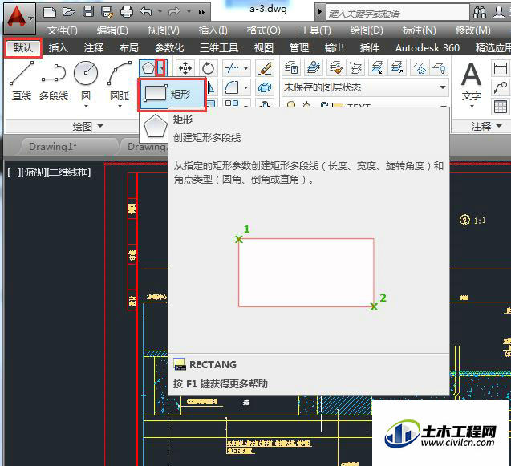Expand the search field arrow at its left
Viewport: 511px width, 466px height.
point(320,12)
